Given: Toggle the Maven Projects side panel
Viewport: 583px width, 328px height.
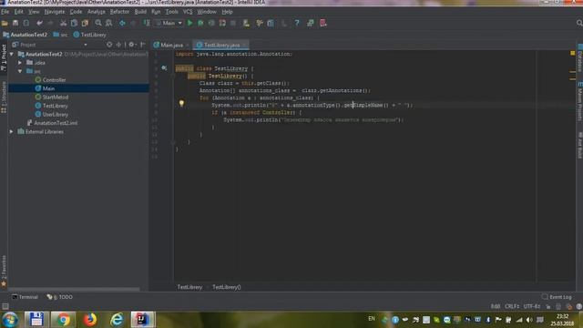Looking at the screenshot, I should tap(579, 101).
